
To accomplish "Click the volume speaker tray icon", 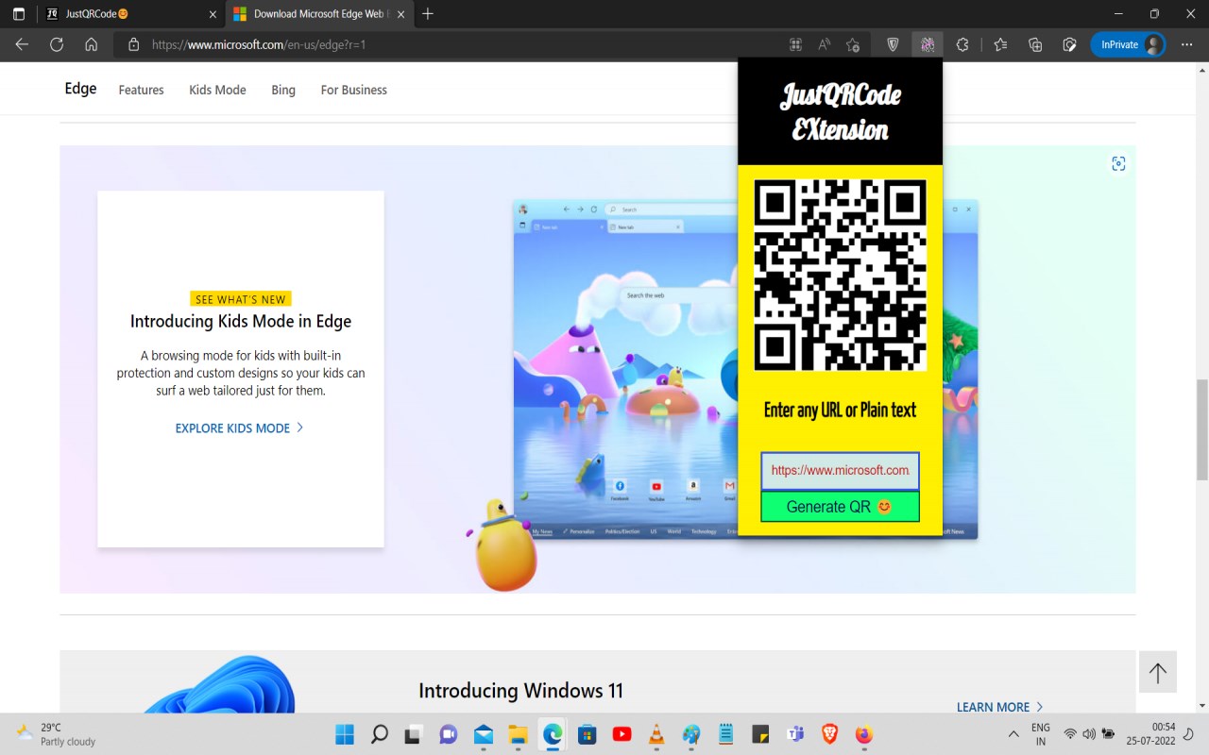I will coord(1089,734).
